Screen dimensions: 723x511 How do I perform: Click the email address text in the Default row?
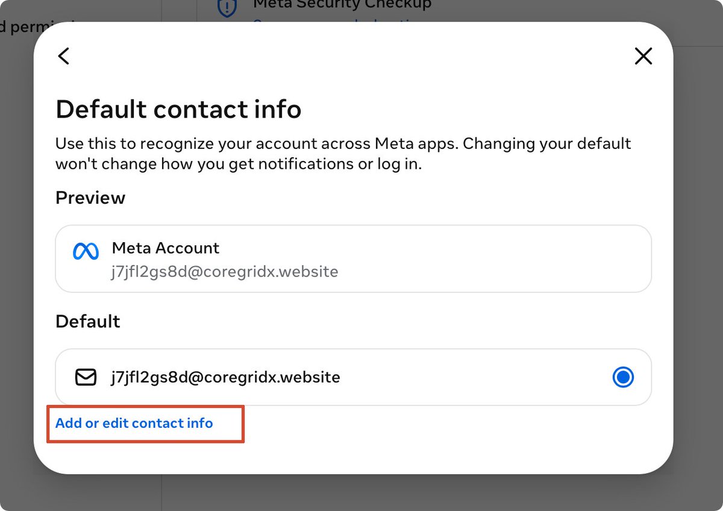pyautogui.click(x=226, y=378)
